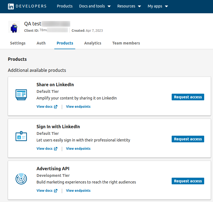This screenshot has height=202, width=213.
Task: Click the Advertising API radar icon
Action: tap(21, 179)
